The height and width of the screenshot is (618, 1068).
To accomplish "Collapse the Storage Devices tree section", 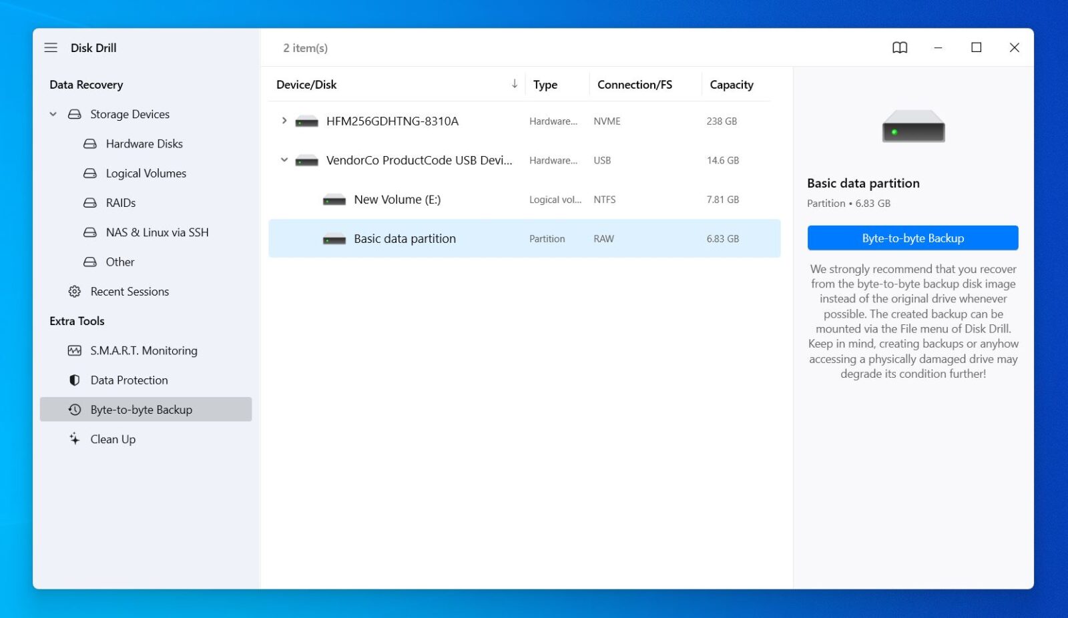I will (x=53, y=114).
